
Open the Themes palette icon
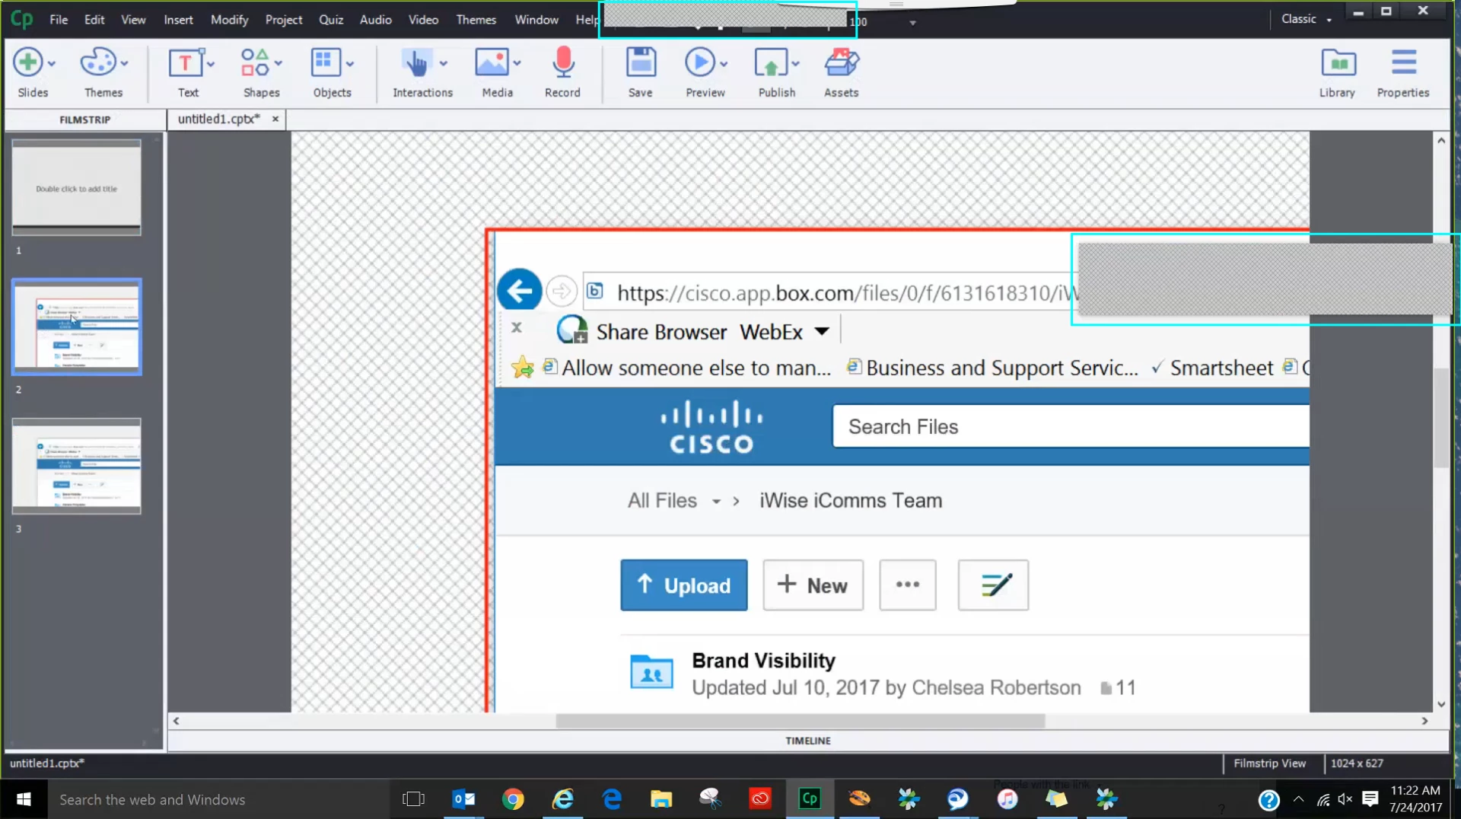(98, 62)
